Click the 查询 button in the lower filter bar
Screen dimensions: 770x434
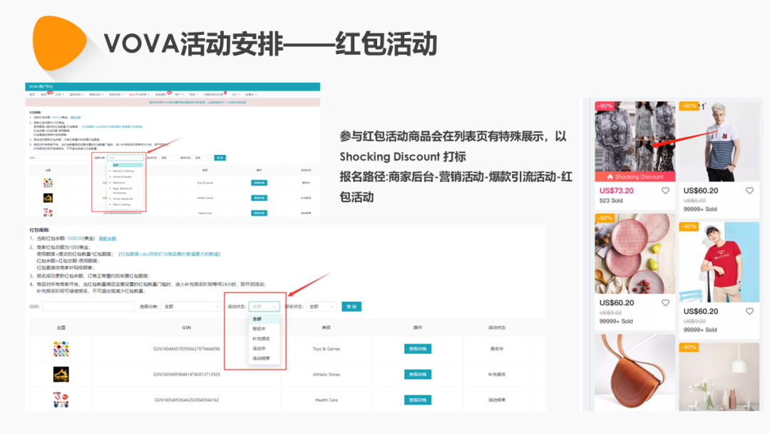point(351,307)
